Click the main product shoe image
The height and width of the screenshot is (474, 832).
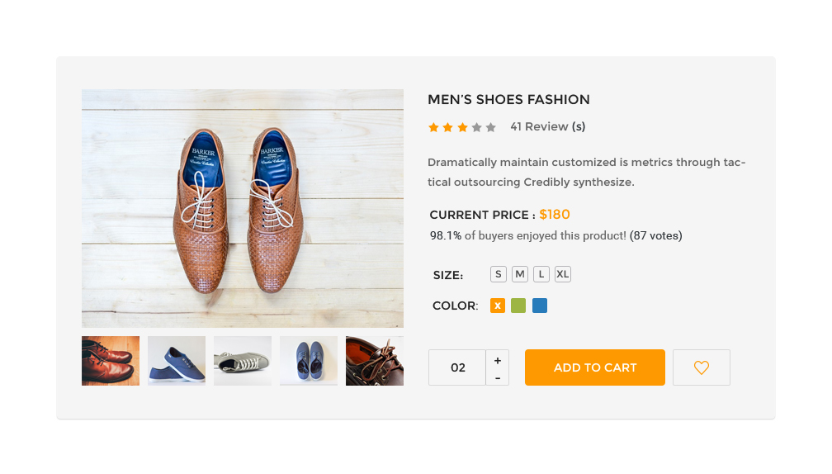point(243,208)
